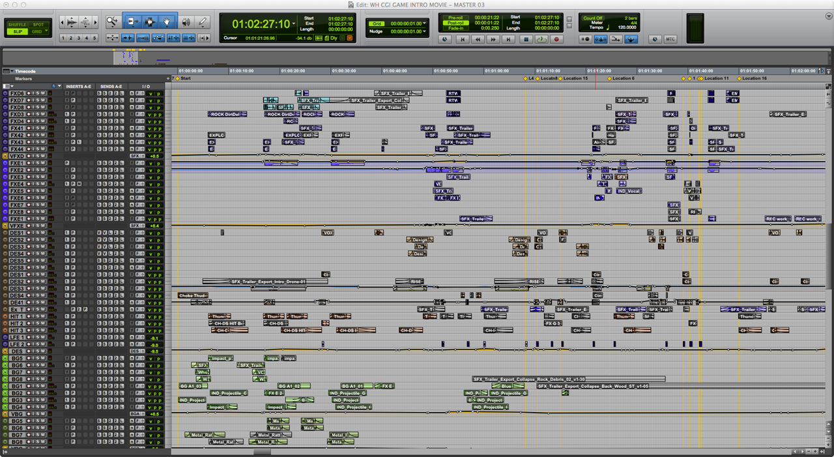Click the MTC generate button
Screen dimensions: 834x457
[670, 39]
